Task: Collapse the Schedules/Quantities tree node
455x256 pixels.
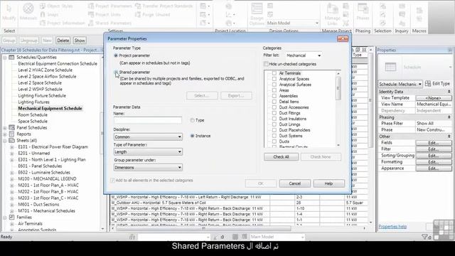Action: click(x=5, y=58)
